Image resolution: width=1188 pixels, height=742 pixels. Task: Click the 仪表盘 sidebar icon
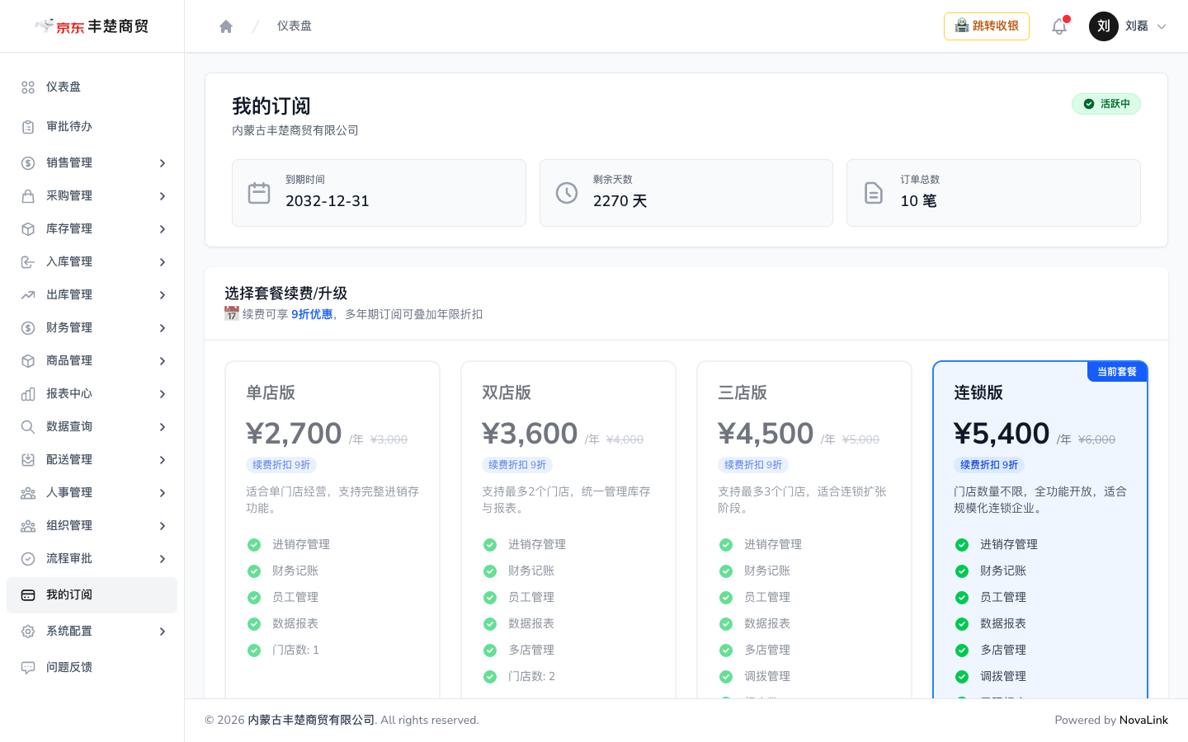click(28, 87)
